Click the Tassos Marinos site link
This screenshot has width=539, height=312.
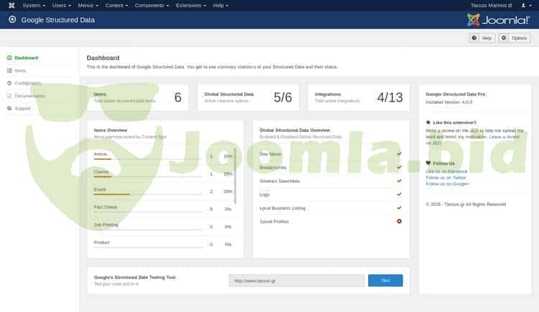492,6
